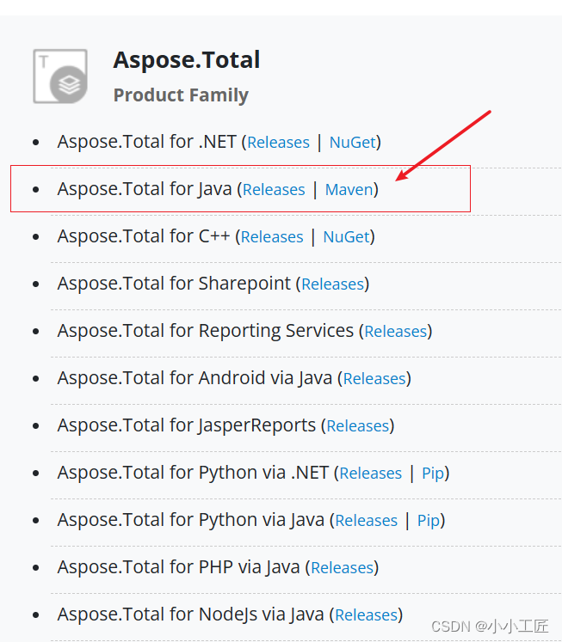Open Releases for Python via .NET
562x642 pixels.
371,474
